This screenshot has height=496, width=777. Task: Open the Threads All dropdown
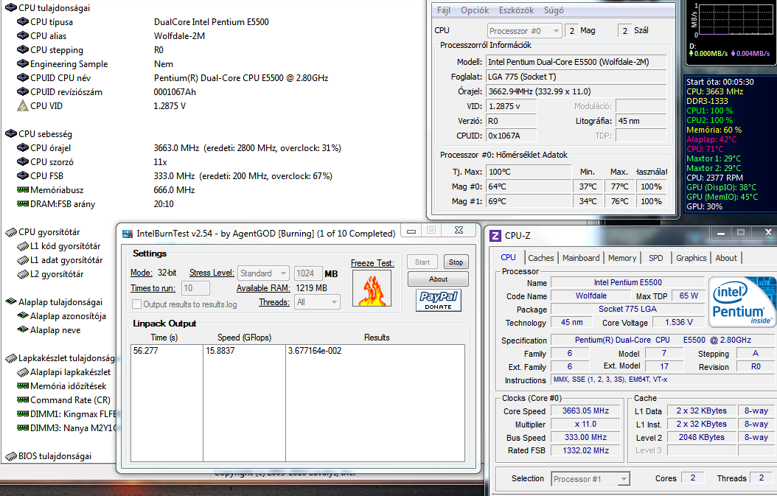coord(317,301)
